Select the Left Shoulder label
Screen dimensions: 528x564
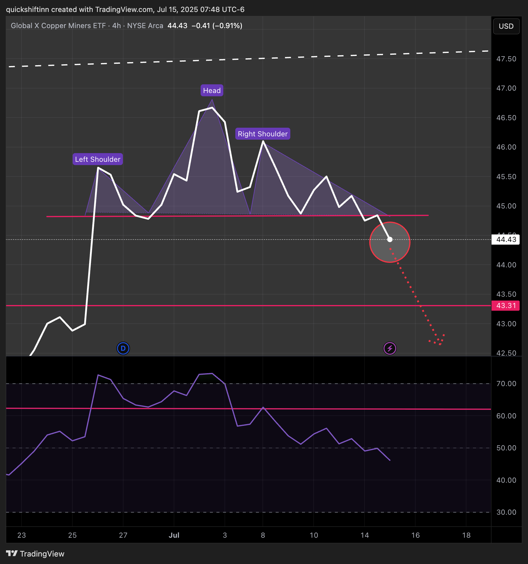[97, 159]
